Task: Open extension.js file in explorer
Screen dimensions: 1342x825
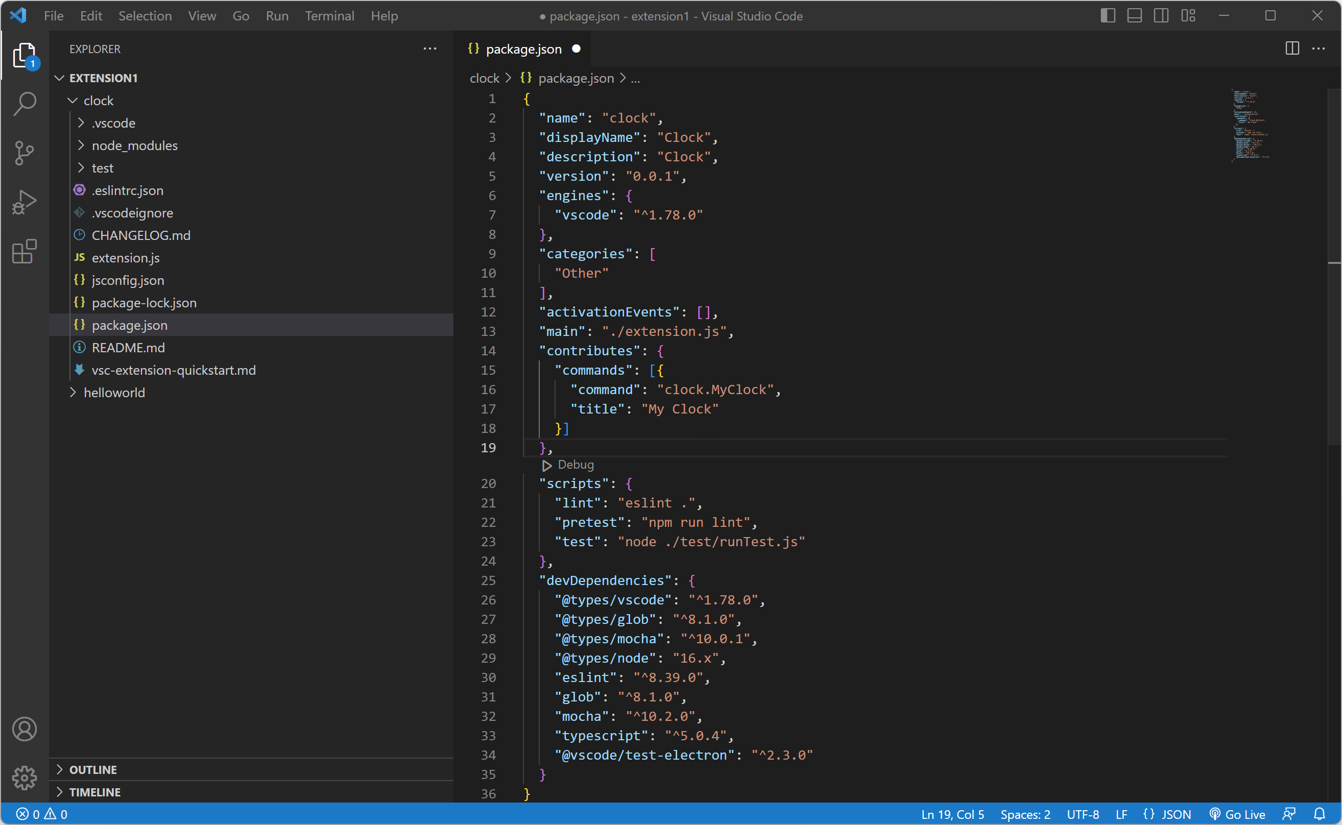Action: [126, 257]
